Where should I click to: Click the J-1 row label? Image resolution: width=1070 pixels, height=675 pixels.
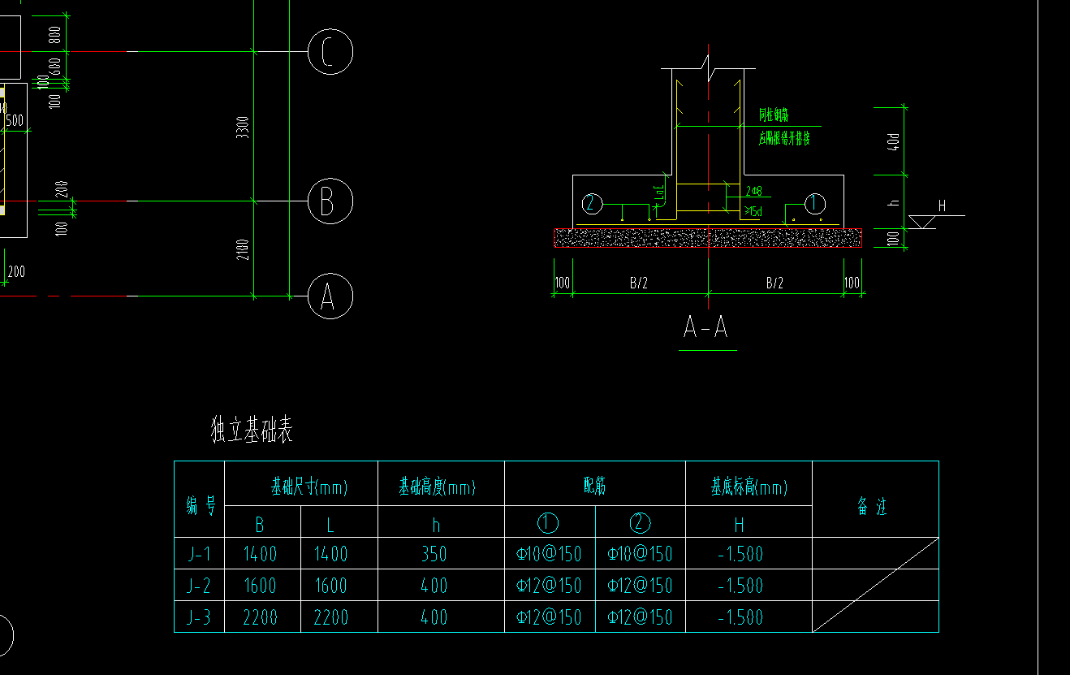click(198, 555)
